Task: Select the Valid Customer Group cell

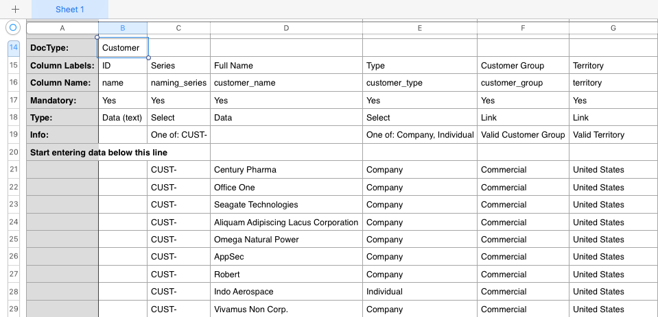Action: (523, 135)
